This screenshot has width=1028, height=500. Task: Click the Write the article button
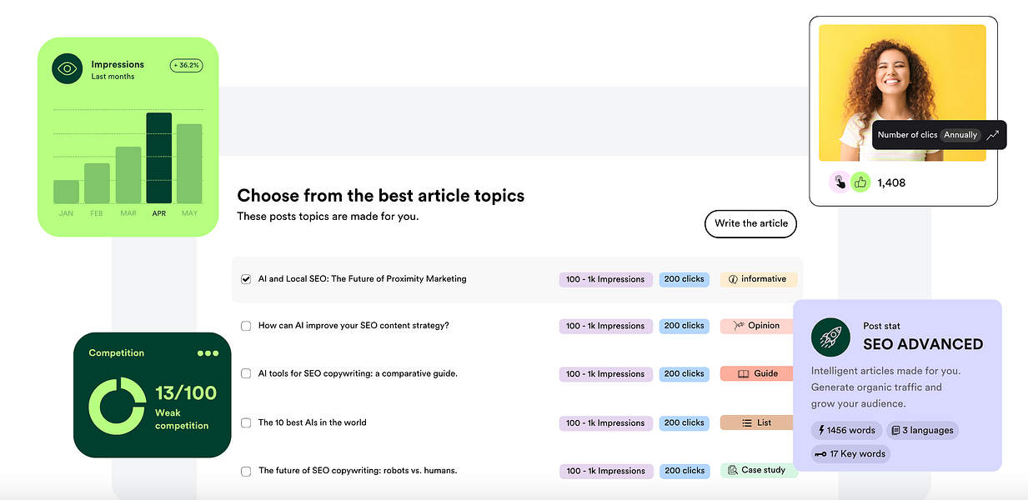point(750,223)
